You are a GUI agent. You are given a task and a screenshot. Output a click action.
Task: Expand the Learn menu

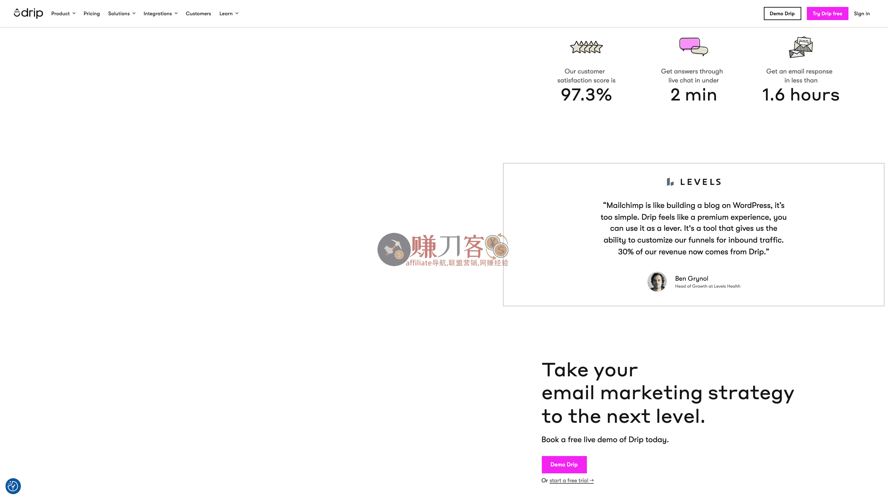229,14
